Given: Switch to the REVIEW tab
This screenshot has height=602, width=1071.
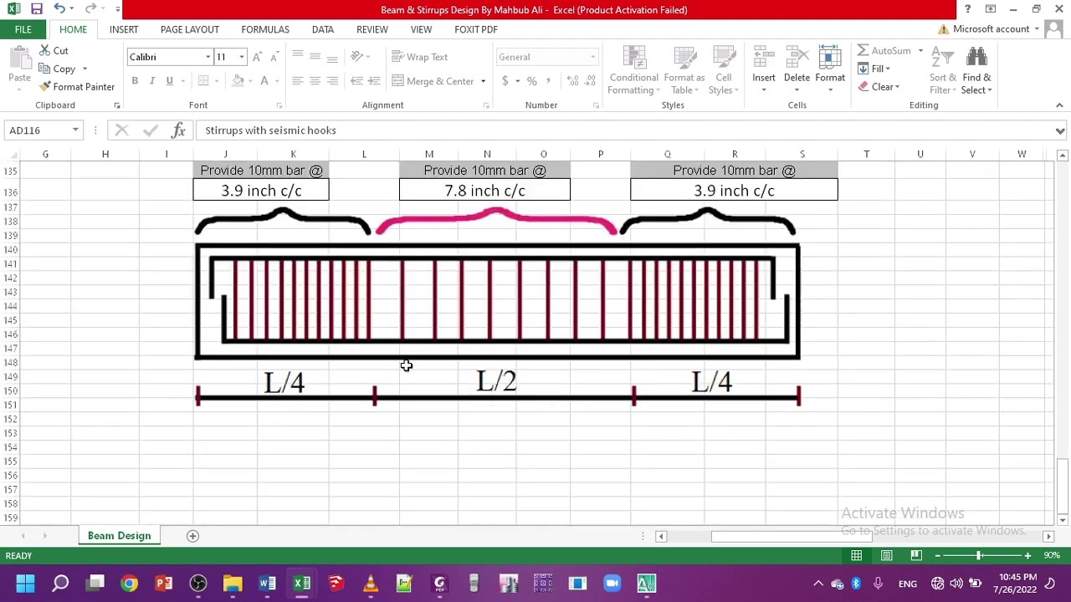Looking at the screenshot, I should 372,29.
